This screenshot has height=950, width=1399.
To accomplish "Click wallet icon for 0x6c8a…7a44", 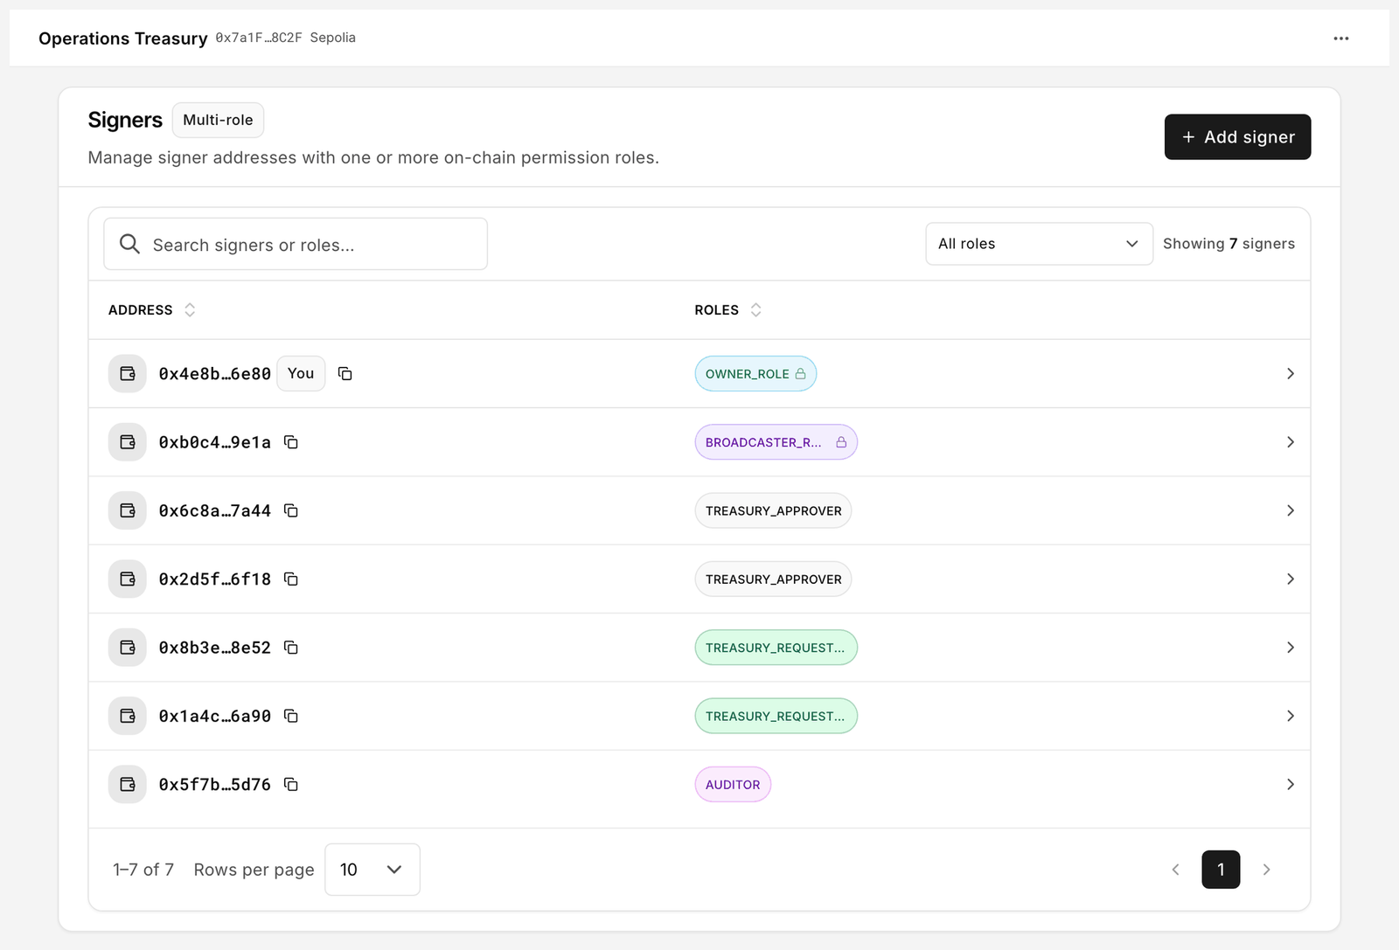I will [x=128, y=510].
